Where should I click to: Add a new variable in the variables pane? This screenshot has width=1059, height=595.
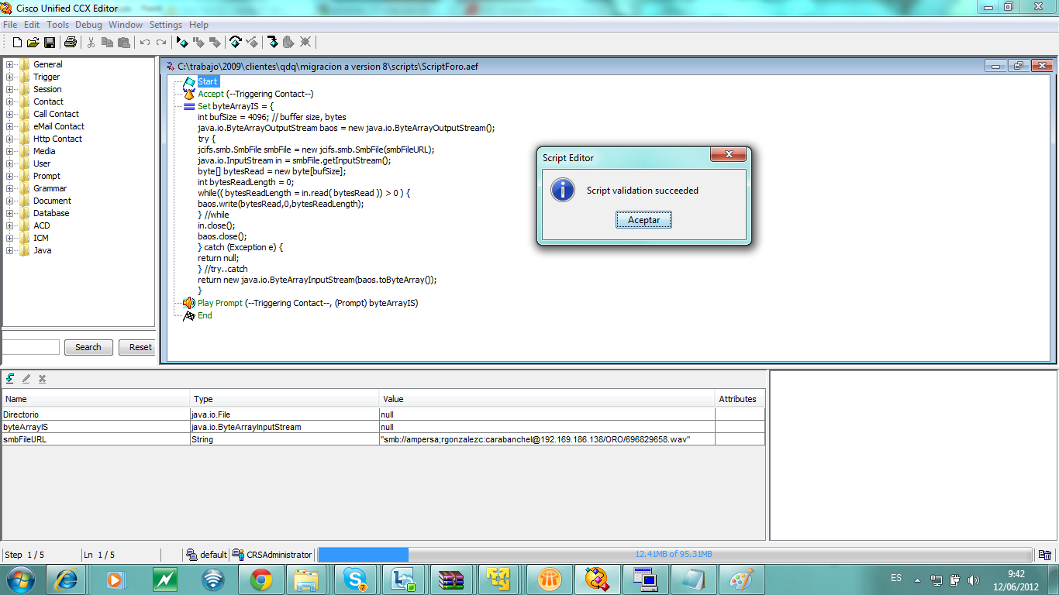click(10, 378)
